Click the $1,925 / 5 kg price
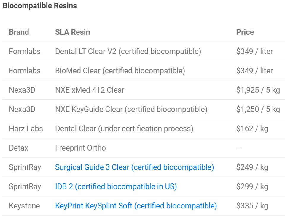The image size is (285, 217). pyautogui.click(x=258, y=90)
